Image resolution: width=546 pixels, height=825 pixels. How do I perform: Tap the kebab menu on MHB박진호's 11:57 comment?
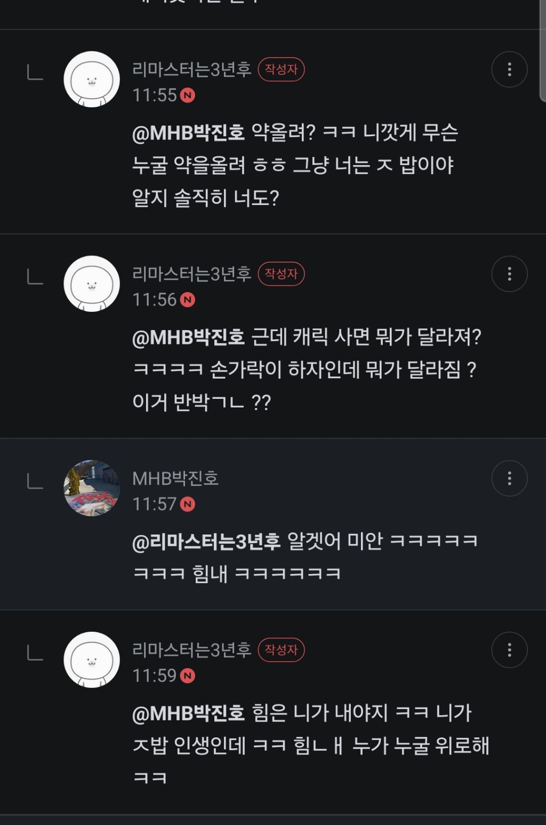pyautogui.click(x=509, y=478)
